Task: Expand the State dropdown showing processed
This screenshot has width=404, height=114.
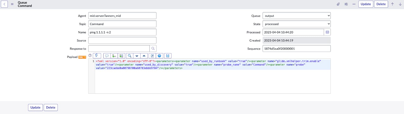Action: (x=297, y=24)
